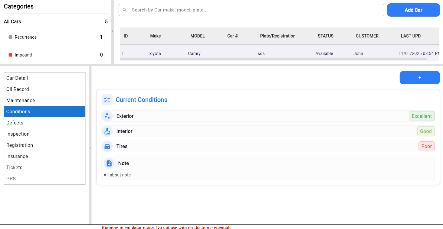443x229 pixels.
Task: Select the All Cars category
Action: (12, 21)
